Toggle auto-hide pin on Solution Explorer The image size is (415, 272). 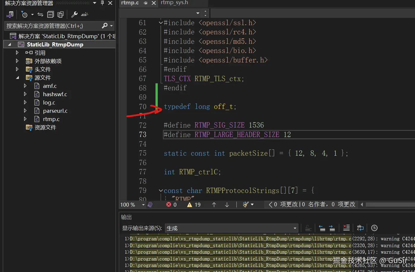click(x=102, y=3)
